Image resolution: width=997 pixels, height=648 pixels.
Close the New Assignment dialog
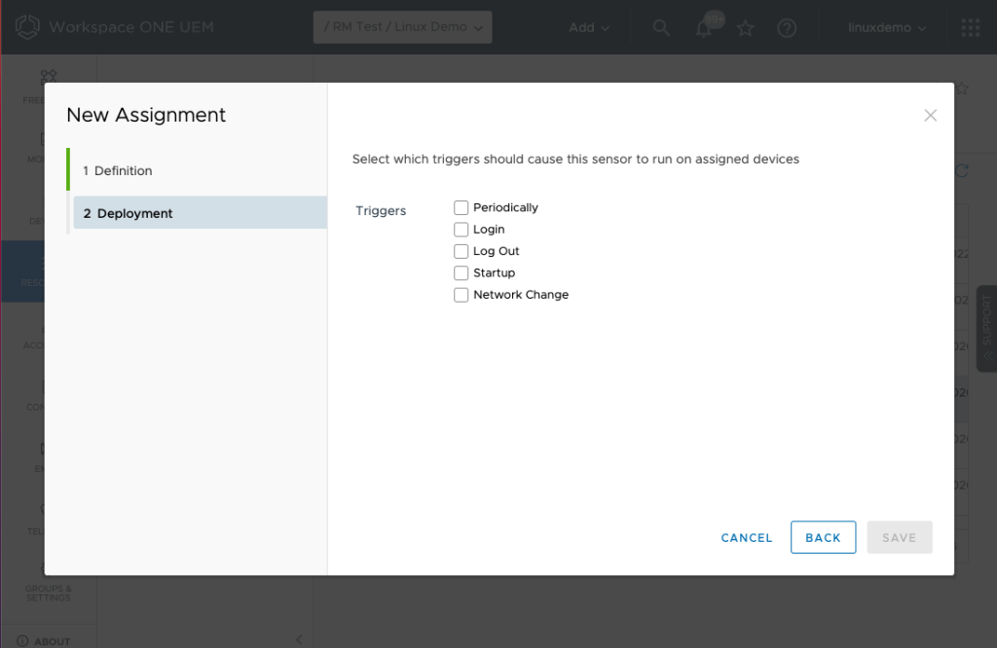pos(930,116)
